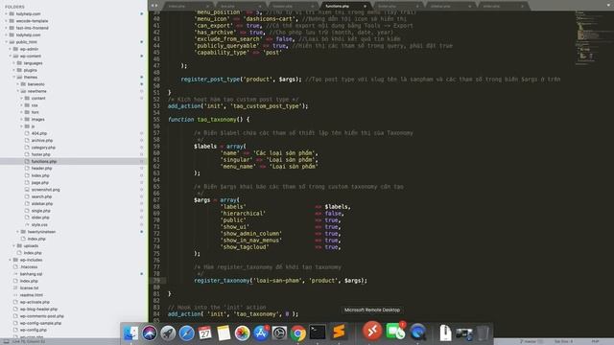Launch Siri from the dock
Image resolution: width=614 pixels, height=345 pixels.
tap(150, 333)
